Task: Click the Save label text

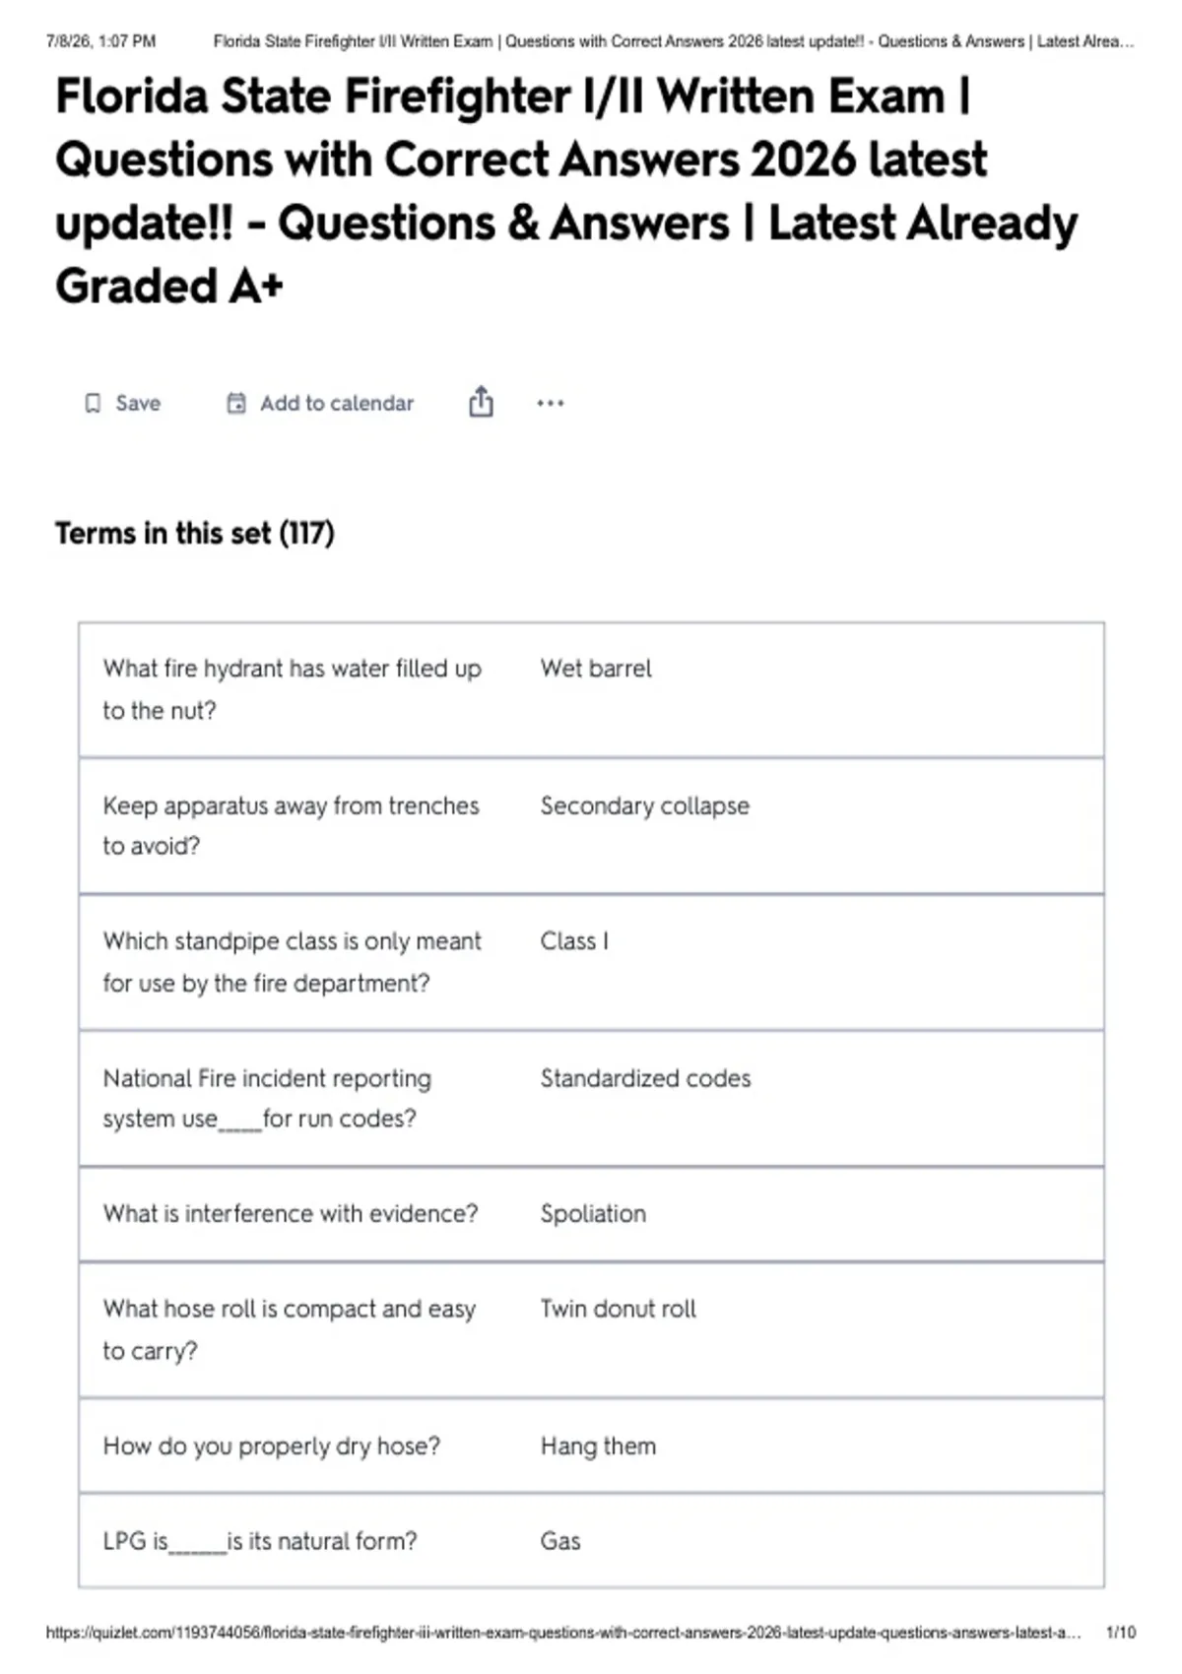Action: (x=138, y=404)
